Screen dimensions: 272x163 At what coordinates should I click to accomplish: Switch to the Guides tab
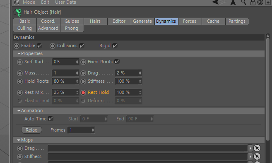[72, 22]
